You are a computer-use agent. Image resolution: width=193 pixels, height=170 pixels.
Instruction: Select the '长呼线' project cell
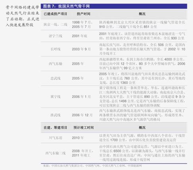tap(56, 49)
